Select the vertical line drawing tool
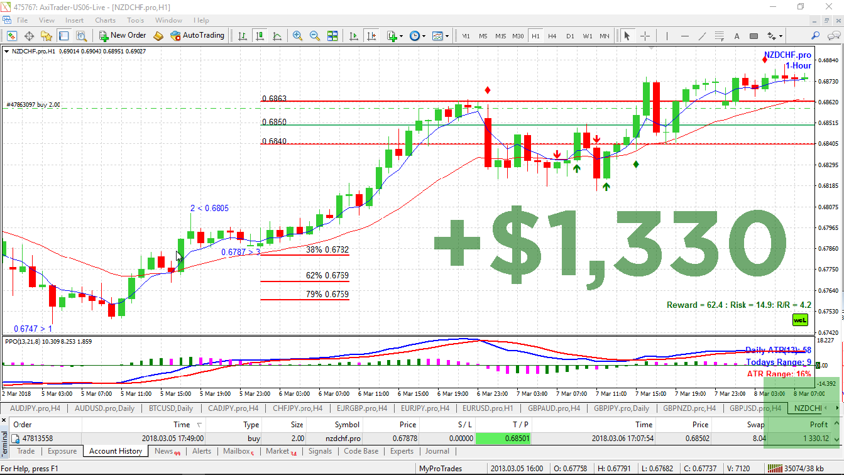The height and width of the screenshot is (475, 844). point(667,36)
